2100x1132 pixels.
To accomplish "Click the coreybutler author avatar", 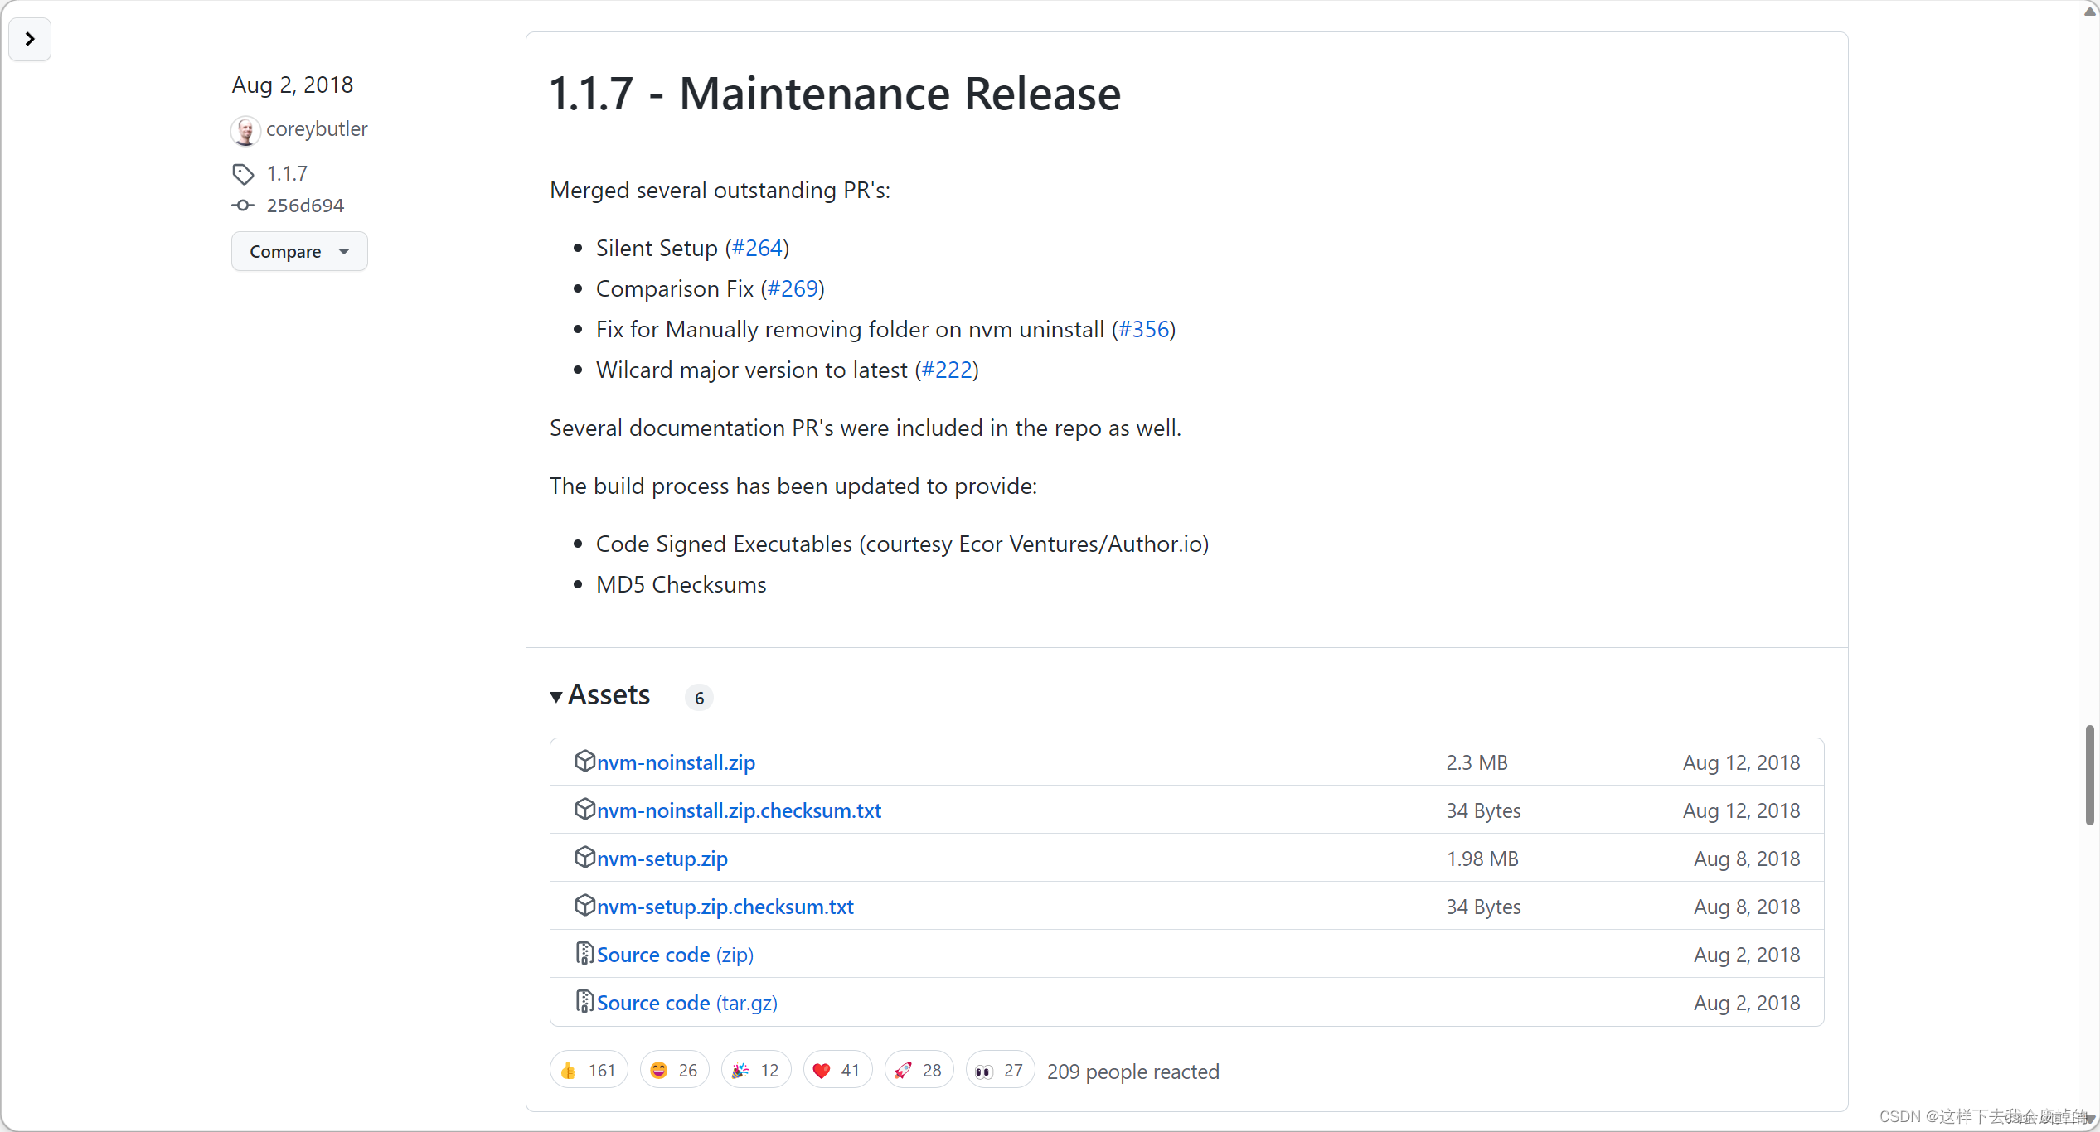I will point(244,128).
